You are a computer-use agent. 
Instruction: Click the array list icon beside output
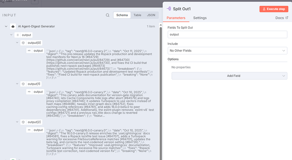click(x=18, y=35)
